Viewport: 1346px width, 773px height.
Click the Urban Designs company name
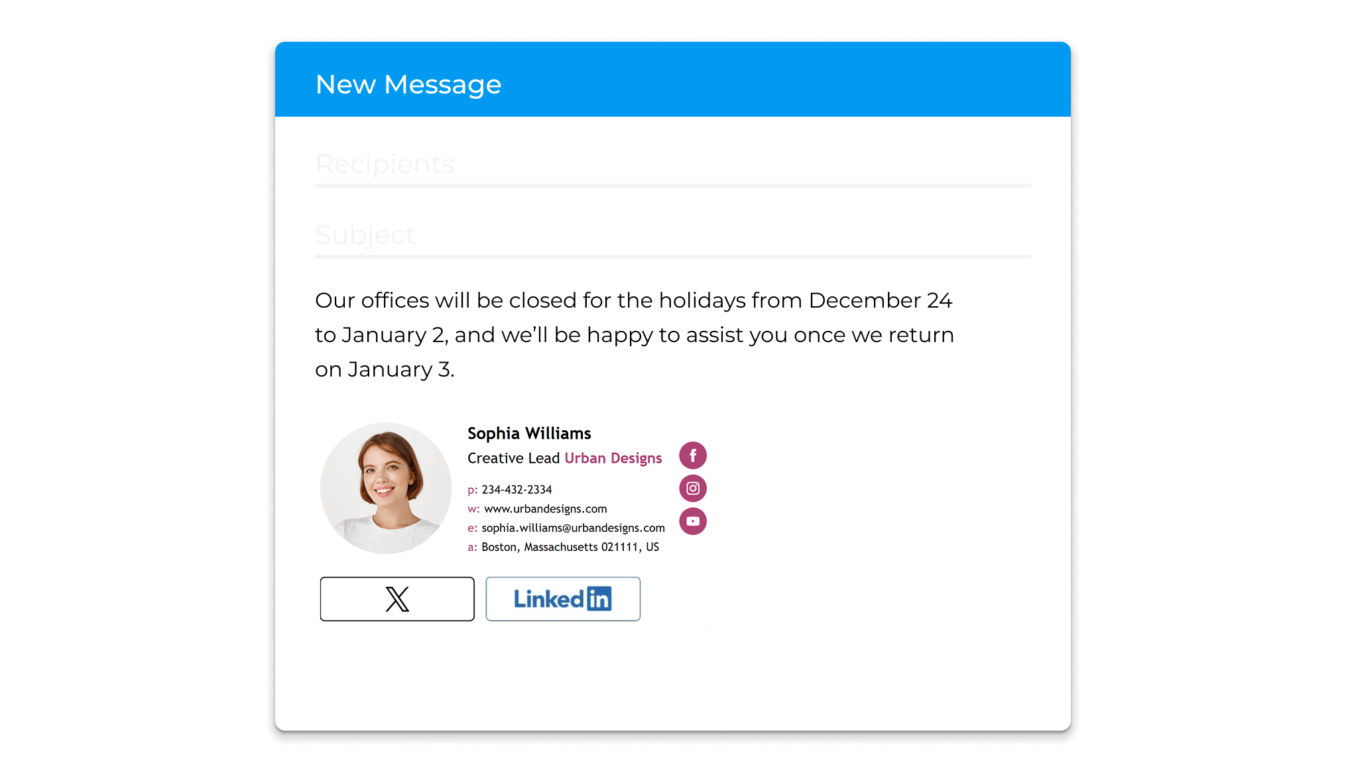click(x=613, y=458)
